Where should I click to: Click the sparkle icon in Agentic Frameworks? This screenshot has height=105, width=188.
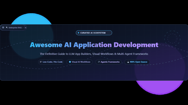pyautogui.click(x=99, y=62)
